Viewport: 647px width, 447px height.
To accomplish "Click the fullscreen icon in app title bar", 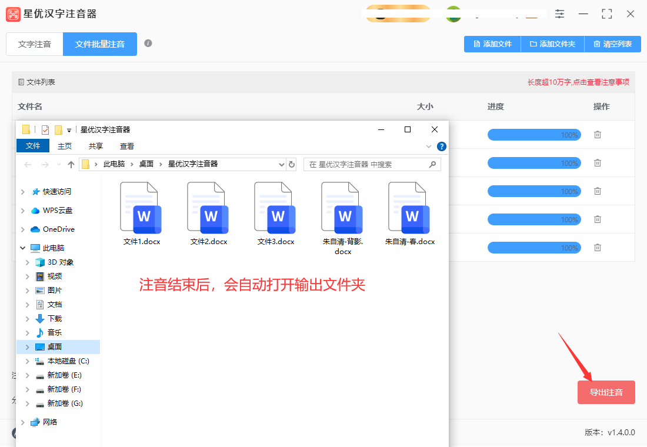I will pos(607,14).
